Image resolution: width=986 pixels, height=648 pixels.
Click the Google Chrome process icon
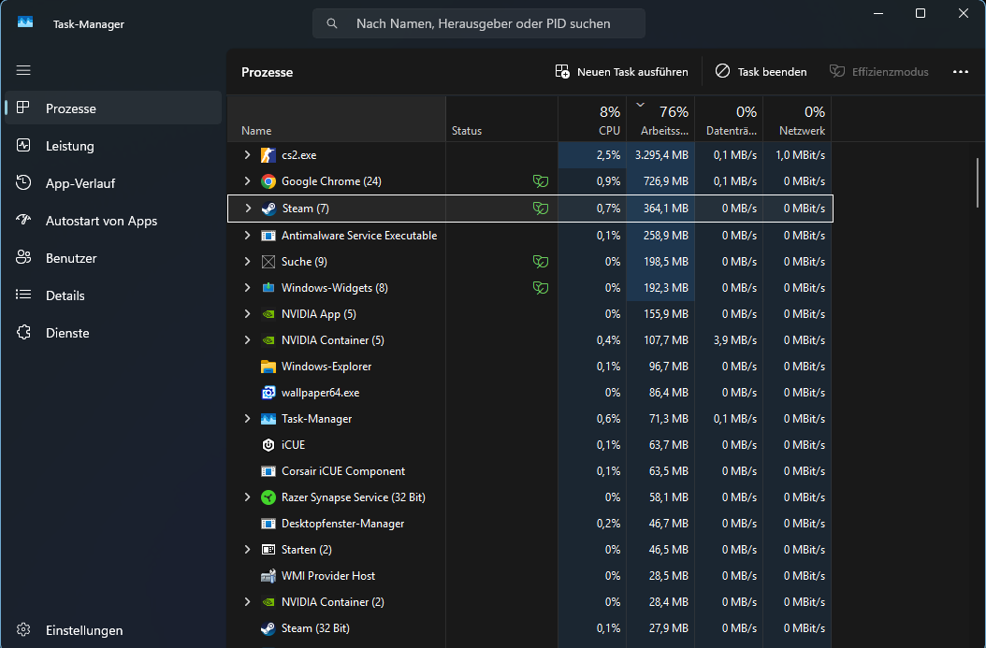pyautogui.click(x=268, y=181)
